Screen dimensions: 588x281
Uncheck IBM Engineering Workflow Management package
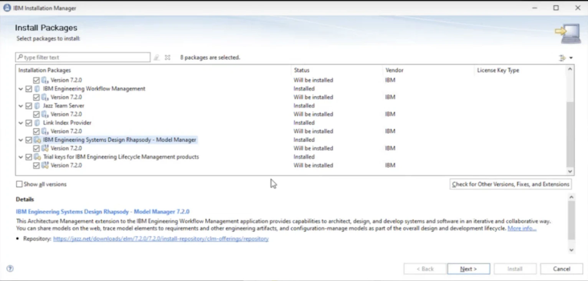pos(29,89)
